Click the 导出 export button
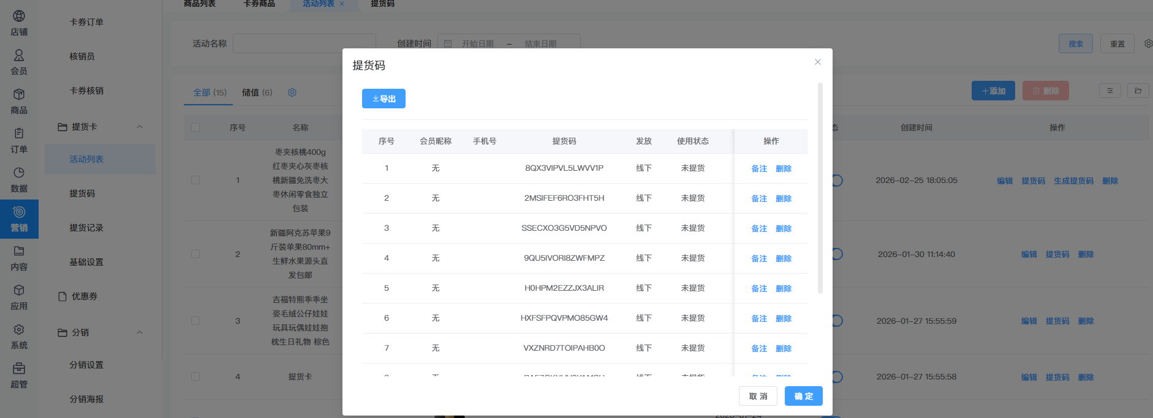This screenshot has width=1153, height=418. pos(384,99)
